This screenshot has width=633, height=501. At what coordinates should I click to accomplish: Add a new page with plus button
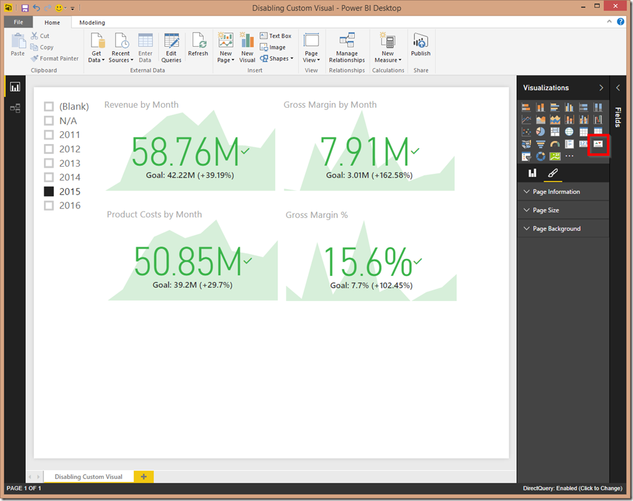[144, 477]
